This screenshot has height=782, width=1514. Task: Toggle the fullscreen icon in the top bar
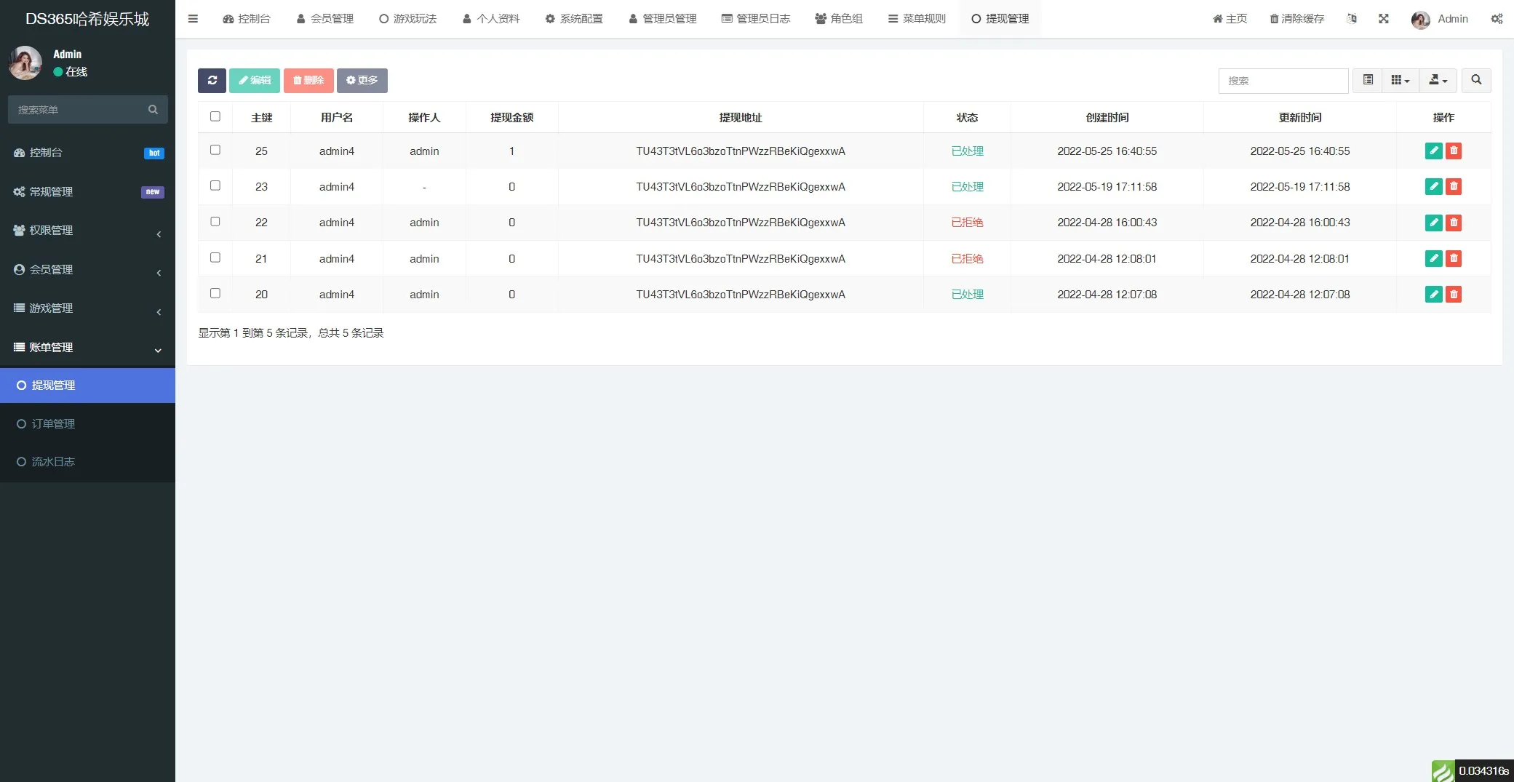(1383, 19)
